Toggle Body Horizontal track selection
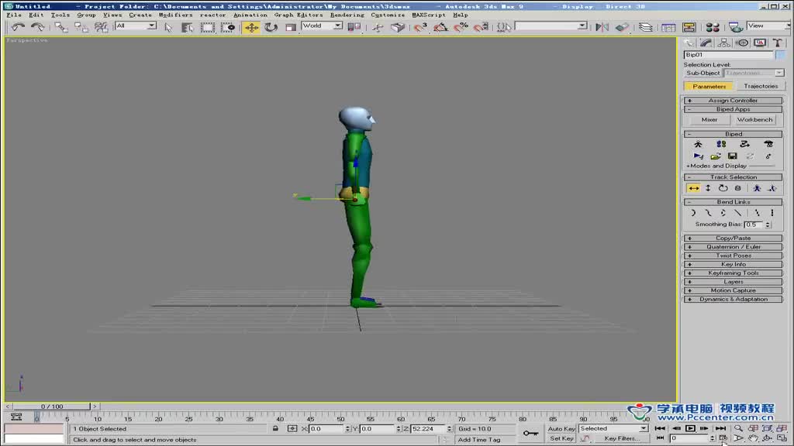Image resolution: width=794 pixels, height=446 pixels. [693, 188]
